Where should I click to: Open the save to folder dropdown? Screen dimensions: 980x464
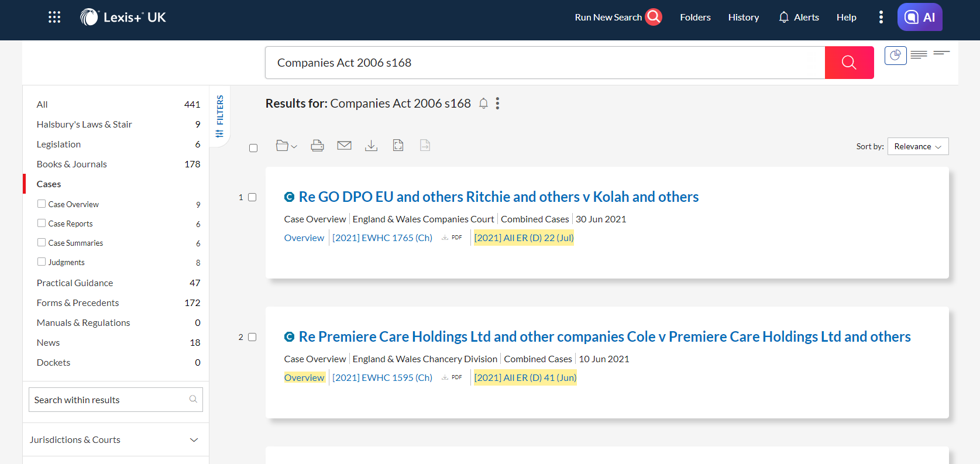(286, 146)
